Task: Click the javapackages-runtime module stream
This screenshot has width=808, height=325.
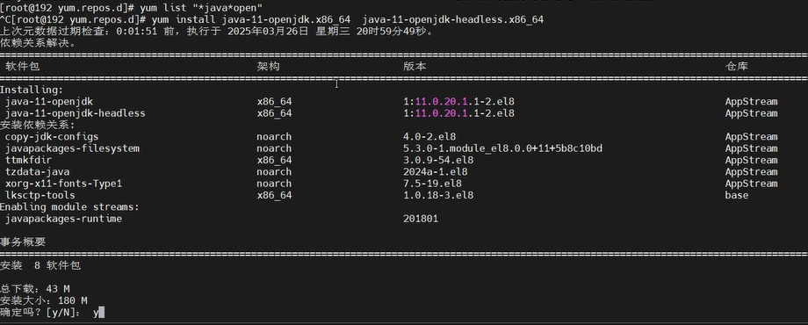Action: click(x=63, y=219)
